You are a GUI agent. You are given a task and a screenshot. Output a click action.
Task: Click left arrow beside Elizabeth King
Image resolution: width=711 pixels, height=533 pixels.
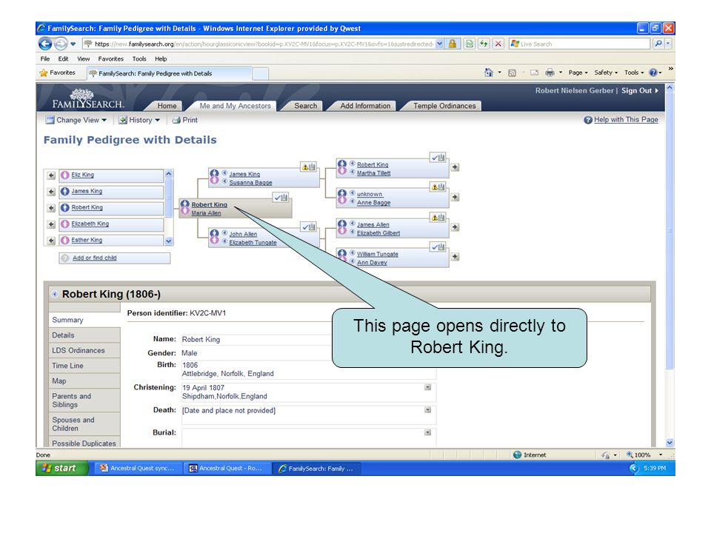pos(51,224)
